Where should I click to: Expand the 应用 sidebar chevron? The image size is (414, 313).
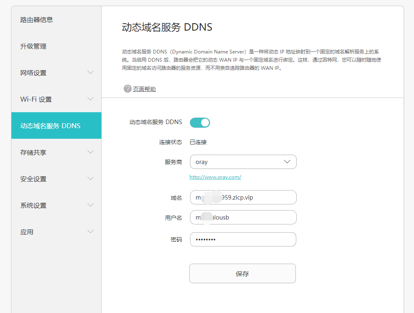[91, 232]
